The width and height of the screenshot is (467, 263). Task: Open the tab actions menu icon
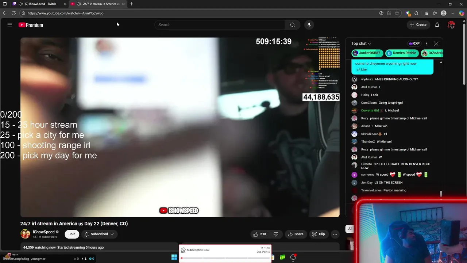click(x=4, y=4)
